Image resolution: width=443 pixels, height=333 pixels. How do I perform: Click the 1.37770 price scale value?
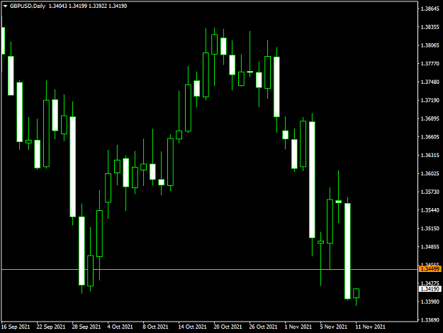click(430, 64)
